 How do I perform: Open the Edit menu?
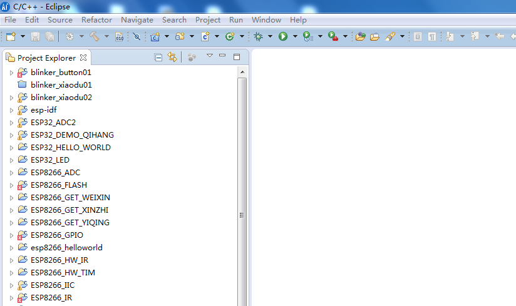coord(32,20)
